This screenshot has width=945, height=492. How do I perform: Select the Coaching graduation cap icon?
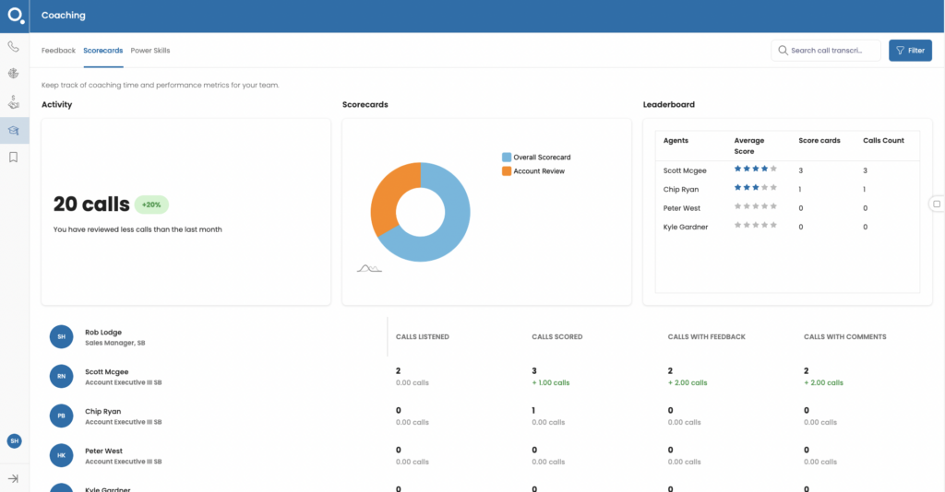point(14,131)
